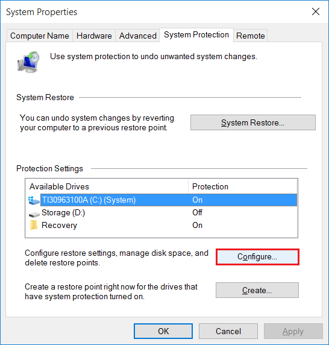Image resolution: width=329 pixels, height=345 pixels.
Task: Select the Recovery folder icon
Action: [x=33, y=225]
